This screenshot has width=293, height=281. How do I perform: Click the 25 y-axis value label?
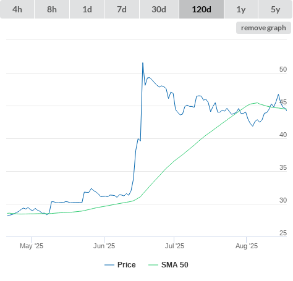click(283, 233)
